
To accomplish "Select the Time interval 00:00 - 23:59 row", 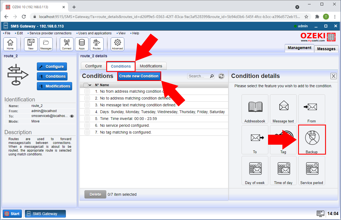I will [154, 119].
